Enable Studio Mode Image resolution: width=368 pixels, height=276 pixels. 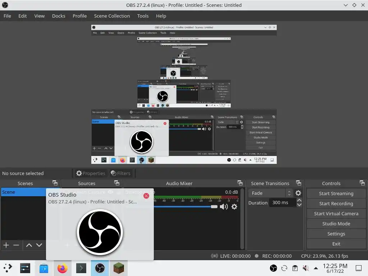(336, 224)
